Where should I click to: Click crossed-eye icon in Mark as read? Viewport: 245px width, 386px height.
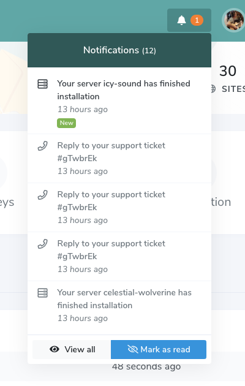133,349
